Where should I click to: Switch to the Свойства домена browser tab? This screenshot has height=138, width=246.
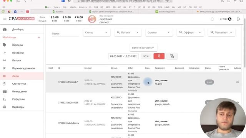pos(165,12)
